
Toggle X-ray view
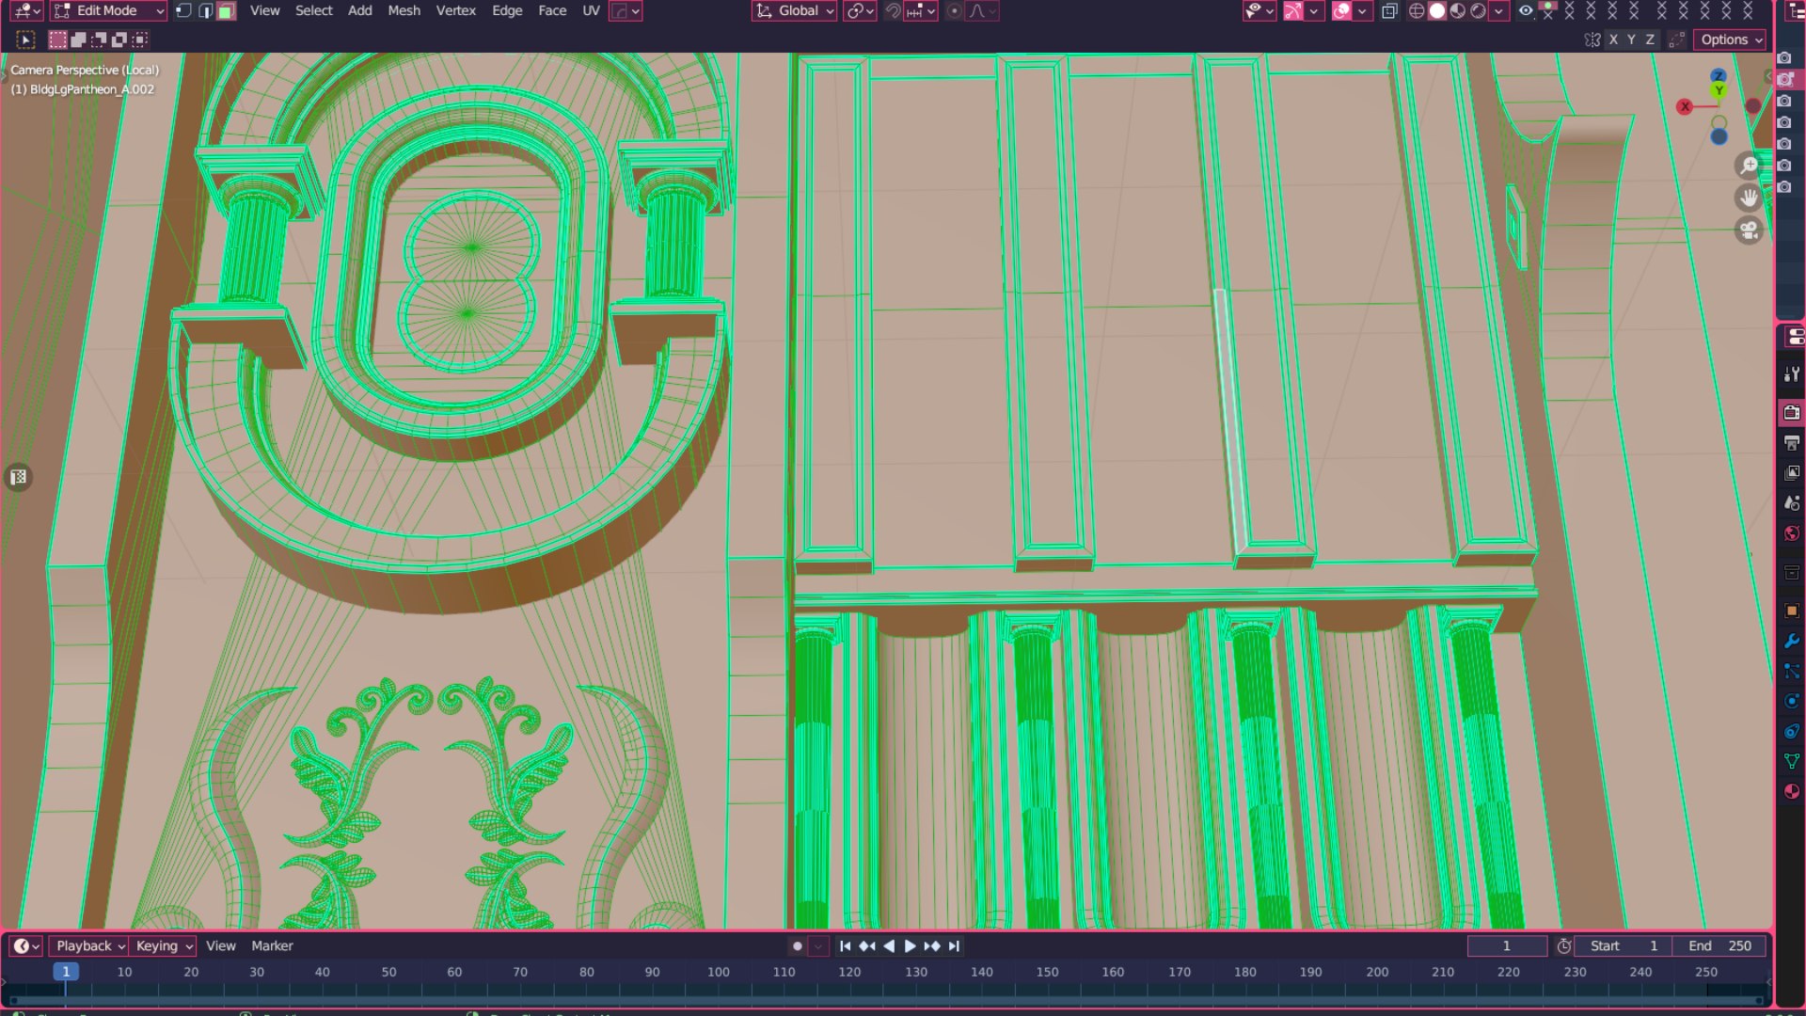pyautogui.click(x=1389, y=11)
